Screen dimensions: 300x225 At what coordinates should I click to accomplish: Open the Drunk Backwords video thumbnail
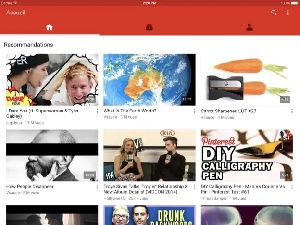pyautogui.click(x=150, y=215)
